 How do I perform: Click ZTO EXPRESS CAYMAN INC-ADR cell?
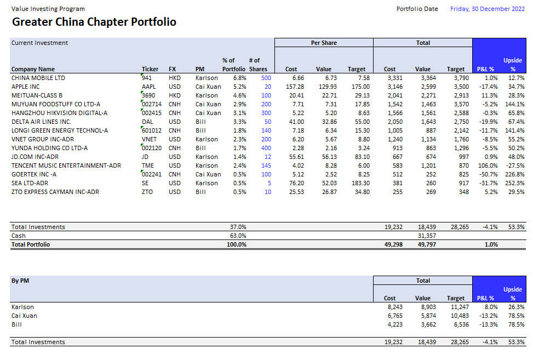pos(55,192)
